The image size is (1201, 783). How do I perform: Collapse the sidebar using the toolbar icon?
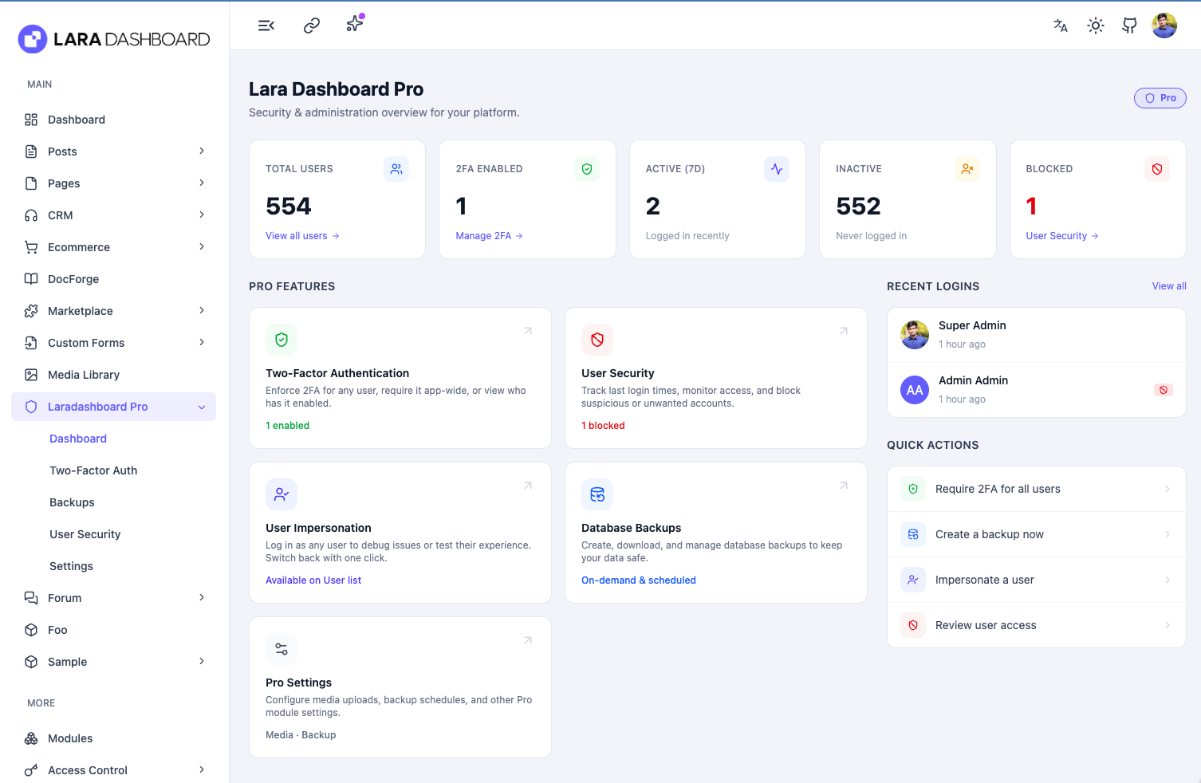coord(266,25)
